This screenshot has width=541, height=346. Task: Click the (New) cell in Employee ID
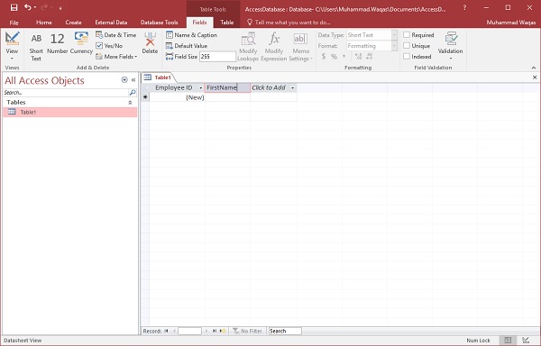coord(178,97)
